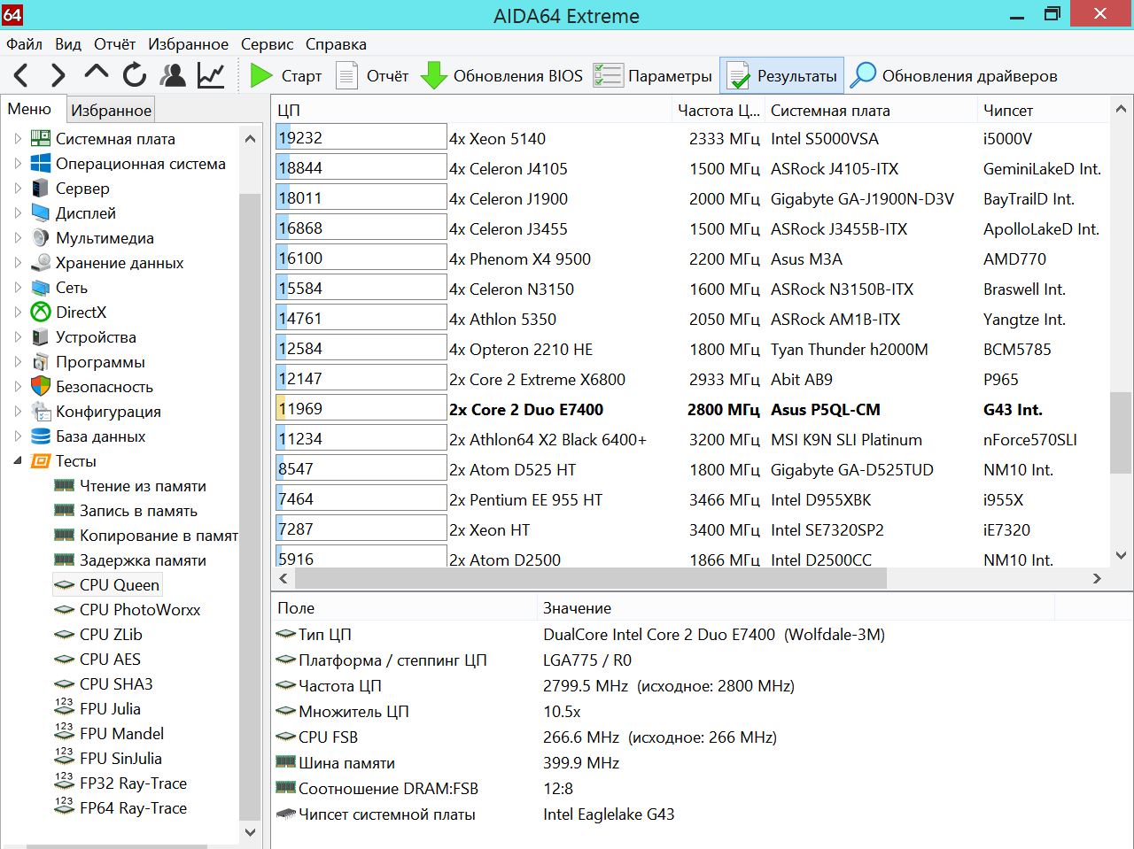The height and width of the screenshot is (849, 1134).
Task: Expand the Дисплей tree node
Action: (18, 212)
